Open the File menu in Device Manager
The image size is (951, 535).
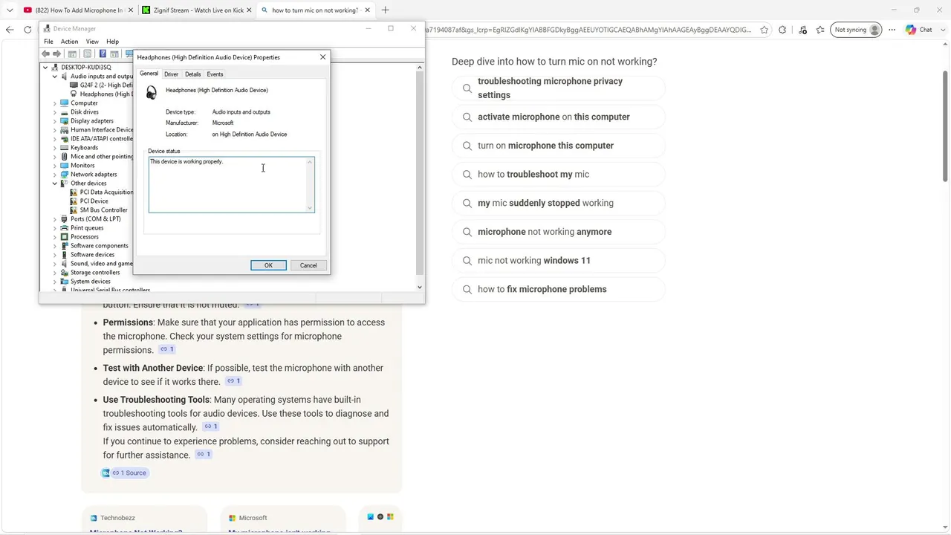[x=48, y=42]
